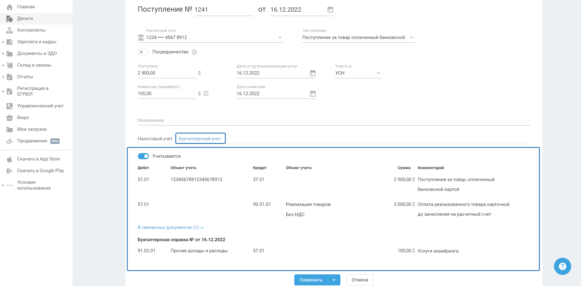Open the Тип платежа dropdown
Image resolution: width=581 pixels, height=286 pixels.
pos(412,37)
